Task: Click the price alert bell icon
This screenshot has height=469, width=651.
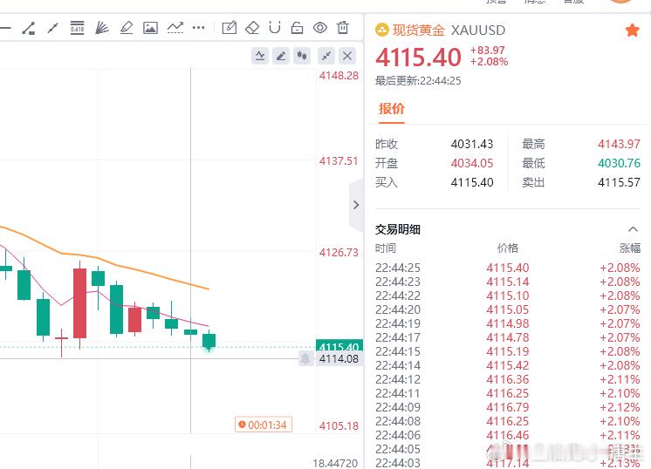Action: tap(305, 358)
